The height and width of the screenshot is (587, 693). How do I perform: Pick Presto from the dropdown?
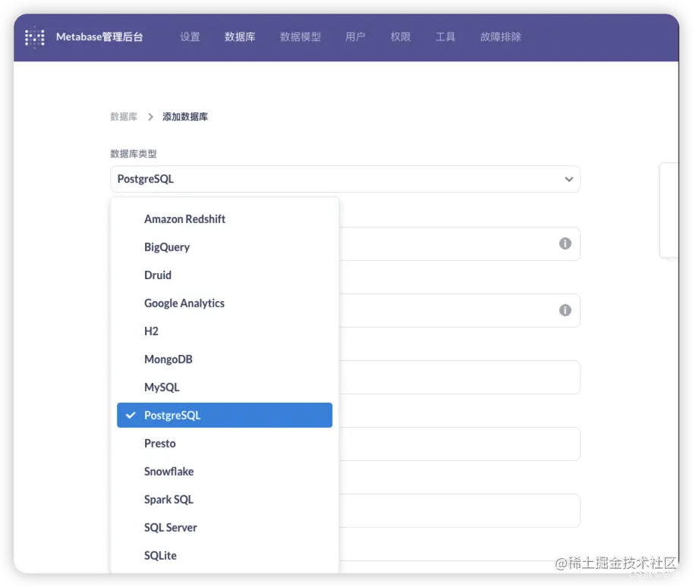[x=225, y=444]
